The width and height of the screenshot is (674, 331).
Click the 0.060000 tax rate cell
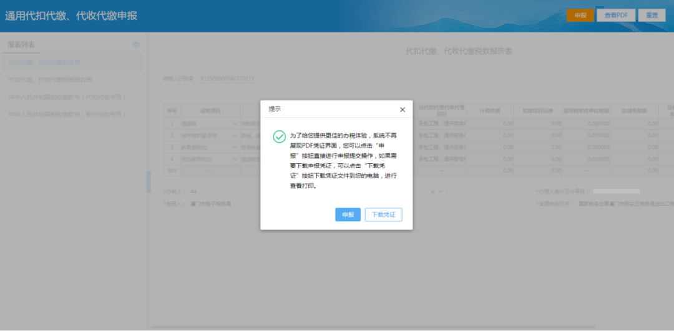586,123
